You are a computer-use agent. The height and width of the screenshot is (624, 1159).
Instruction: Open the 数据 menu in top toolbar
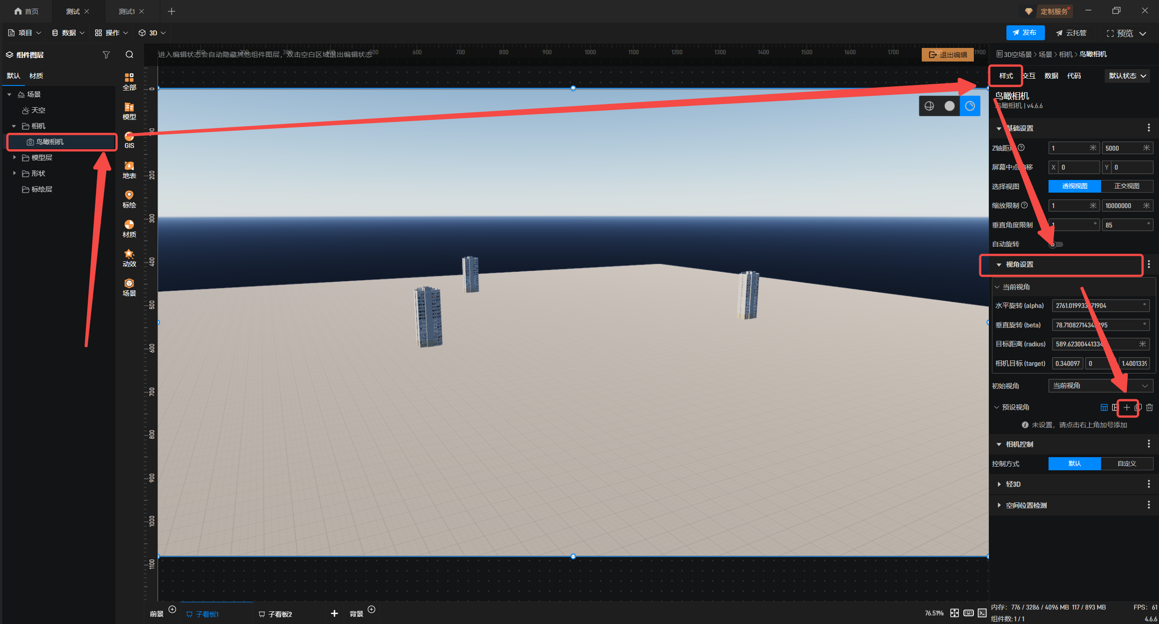[68, 33]
